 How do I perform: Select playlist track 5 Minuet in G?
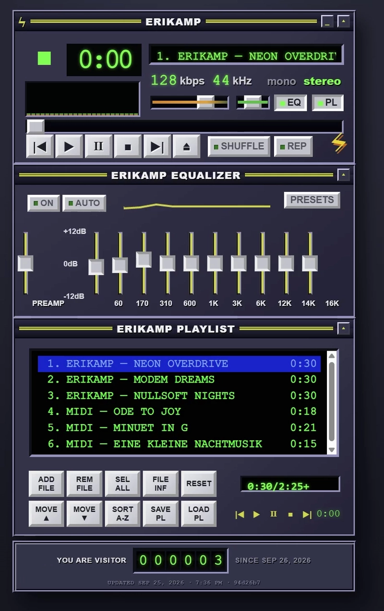[179, 428]
